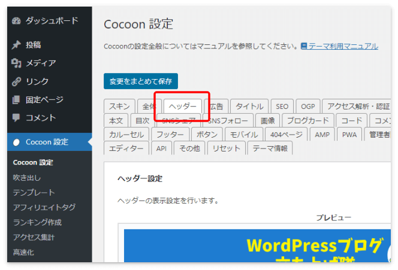Open the ダッシュボード menu

pyautogui.click(x=50, y=21)
